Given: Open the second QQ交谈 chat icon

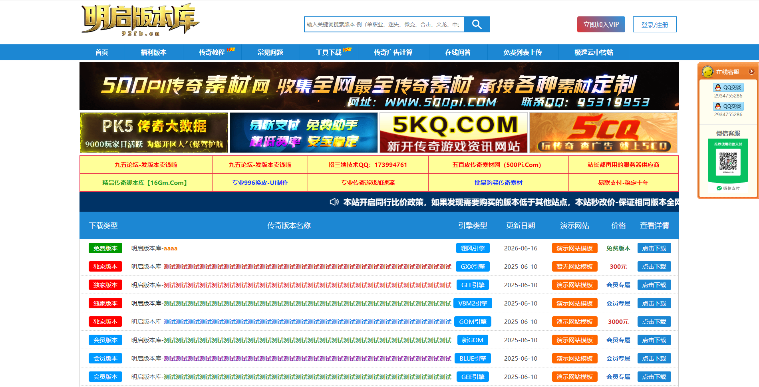Looking at the screenshot, I should point(728,106).
